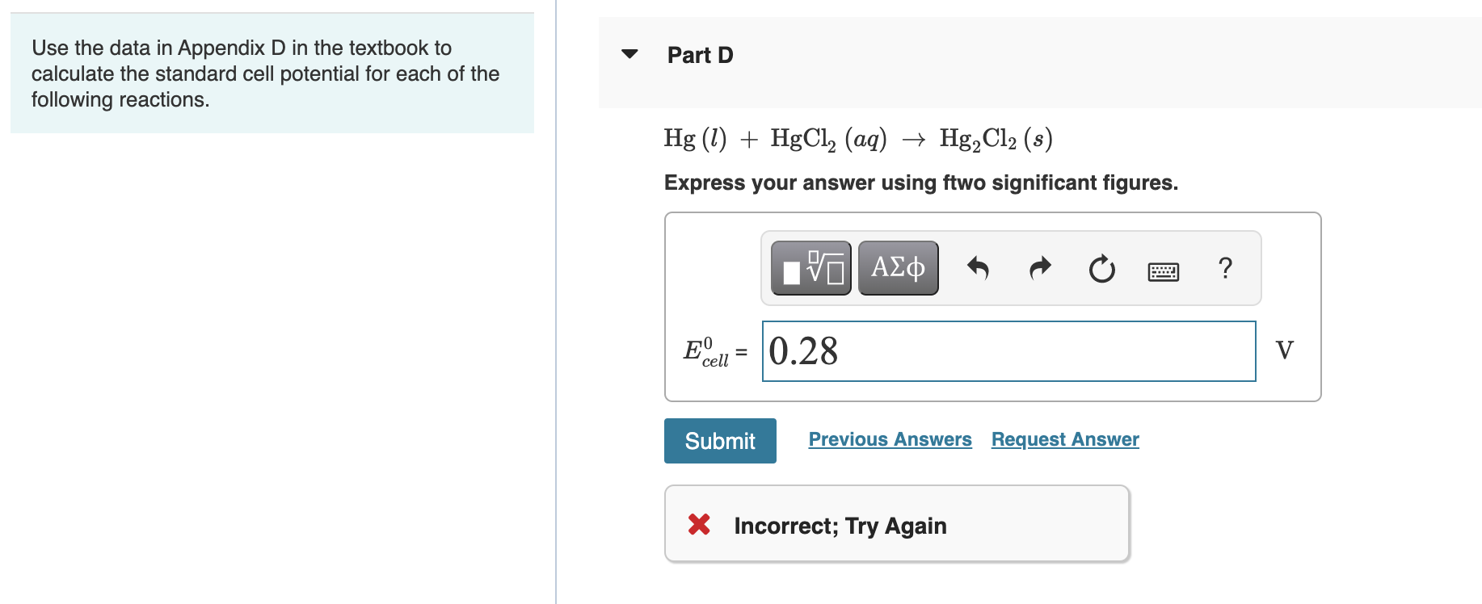Submit the cell potential answer
This screenshot has width=1482, height=604.
click(x=719, y=440)
